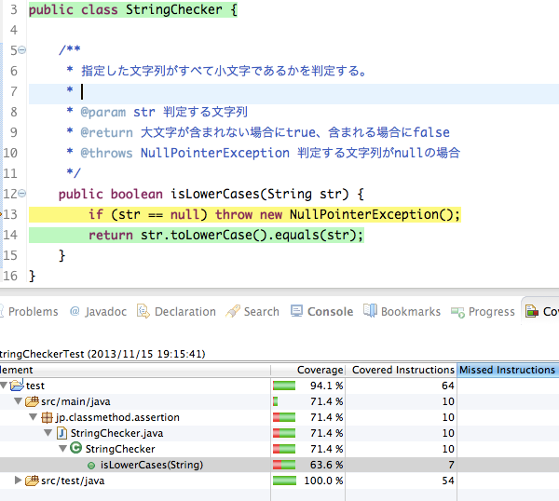Collapse the Javadoc comment fold on line 5
Screen dimensions: 559x501
pos(21,50)
